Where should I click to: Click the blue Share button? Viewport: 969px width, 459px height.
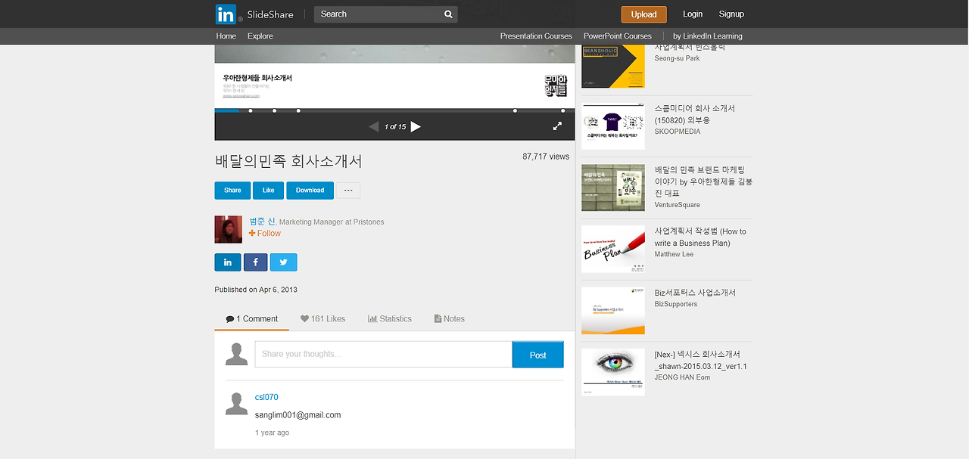232,191
